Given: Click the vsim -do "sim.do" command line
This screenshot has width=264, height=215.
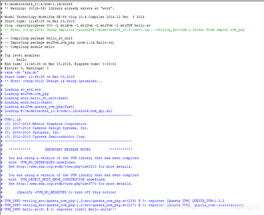Looking at the screenshot, I should 21,72.
